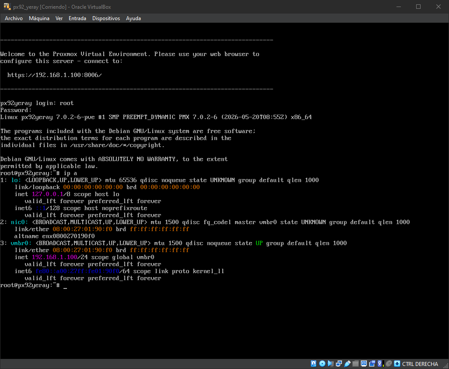The image size is (449, 369).
Task: Open the Entrada menu
Action: [77, 18]
